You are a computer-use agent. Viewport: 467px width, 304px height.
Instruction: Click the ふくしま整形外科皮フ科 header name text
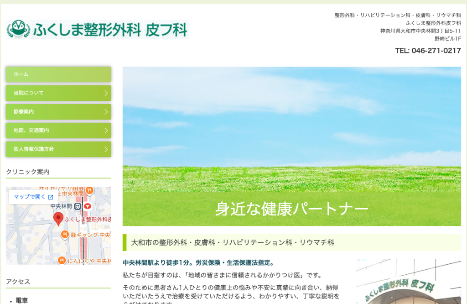433,23
